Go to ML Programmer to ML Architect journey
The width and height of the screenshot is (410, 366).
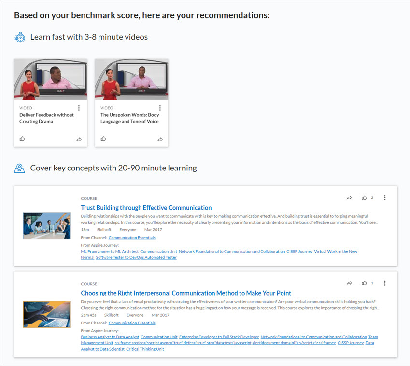click(x=110, y=252)
